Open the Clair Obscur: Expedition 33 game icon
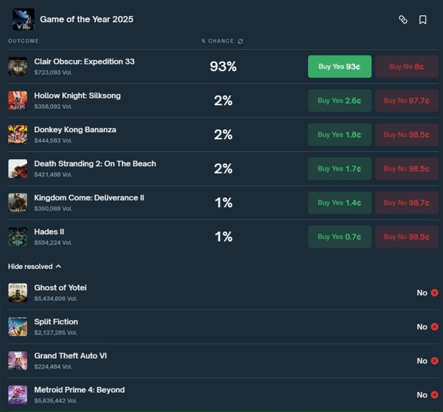The height and width of the screenshot is (412, 443). (x=18, y=66)
